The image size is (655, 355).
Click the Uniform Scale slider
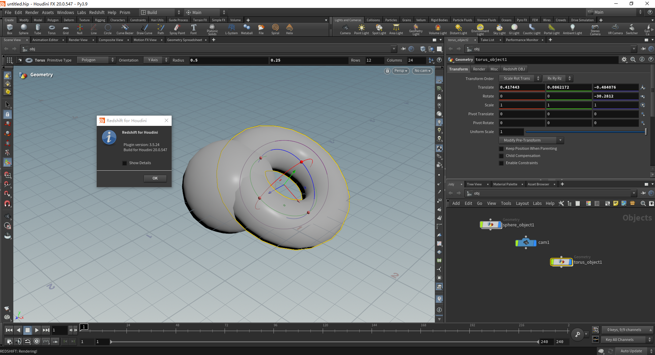(585, 132)
